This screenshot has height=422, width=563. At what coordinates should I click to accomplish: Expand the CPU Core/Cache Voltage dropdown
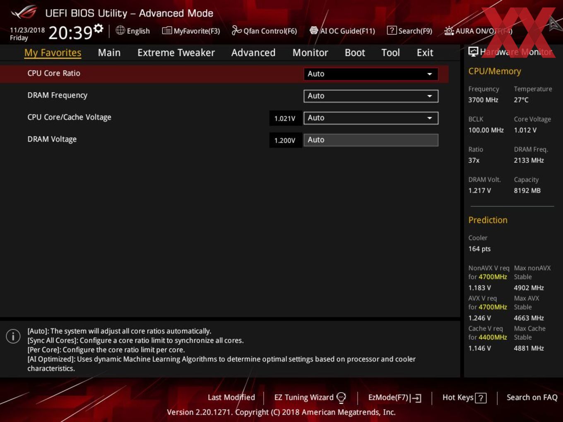point(371,118)
